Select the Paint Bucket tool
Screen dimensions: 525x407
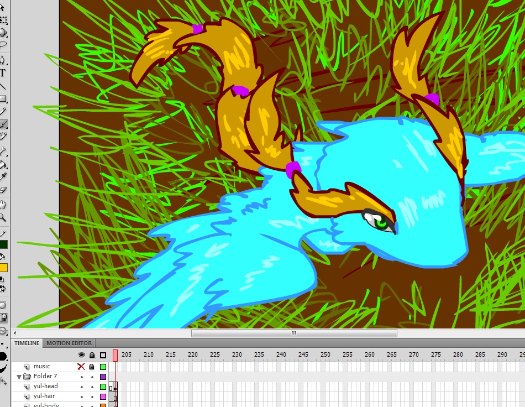click(3, 164)
